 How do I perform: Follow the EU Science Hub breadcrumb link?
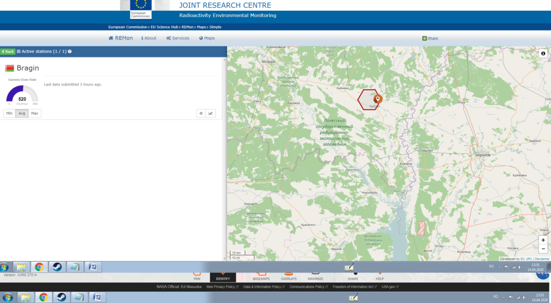click(x=165, y=27)
